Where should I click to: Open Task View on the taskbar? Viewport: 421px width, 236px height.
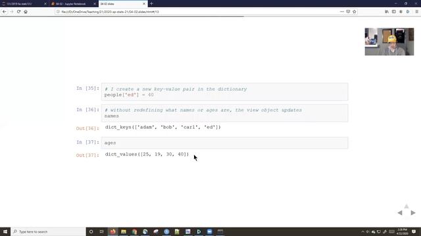(102, 231)
